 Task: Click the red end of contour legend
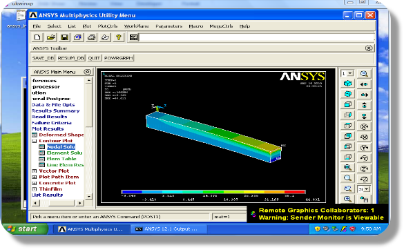[x=295, y=192]
